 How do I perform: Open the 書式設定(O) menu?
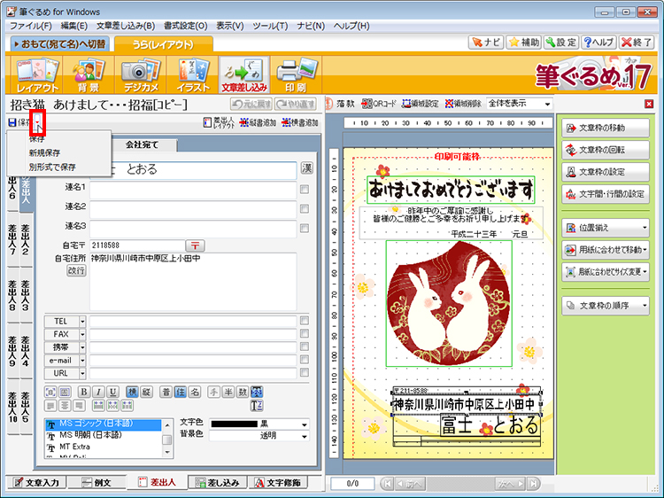point(186,26)
